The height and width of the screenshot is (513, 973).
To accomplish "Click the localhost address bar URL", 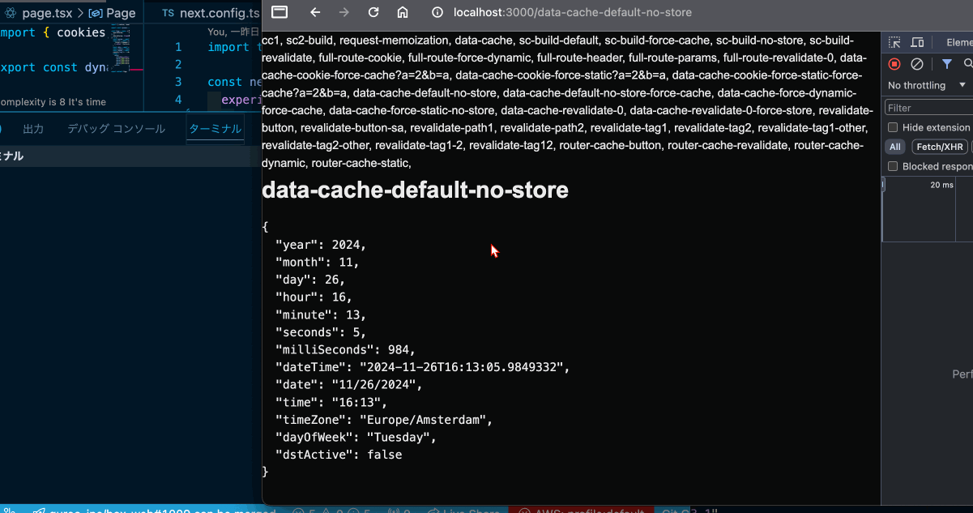I will (x=572, y=13).
